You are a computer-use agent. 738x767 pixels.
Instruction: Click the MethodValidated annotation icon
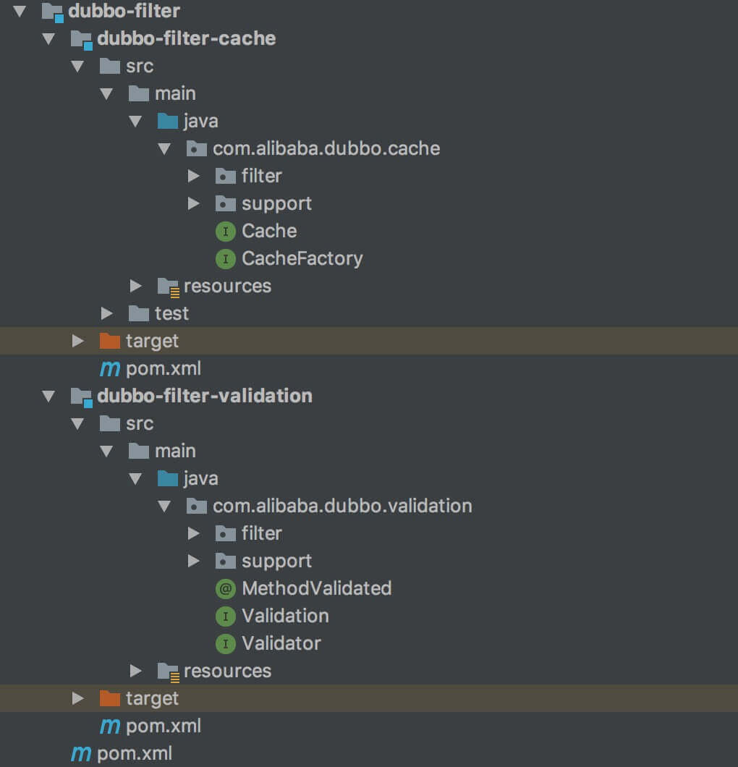click(x=226, y=588)
